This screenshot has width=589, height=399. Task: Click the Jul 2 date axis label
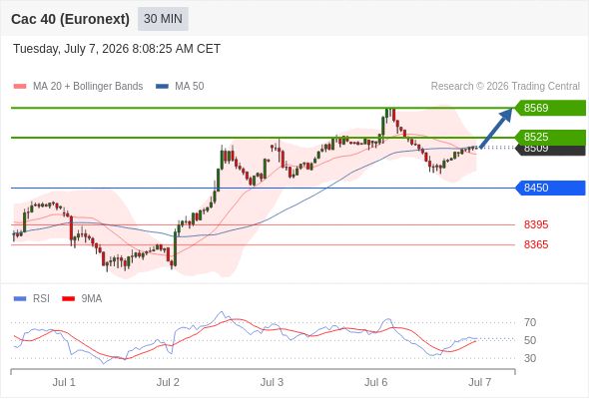coord(168,382)
